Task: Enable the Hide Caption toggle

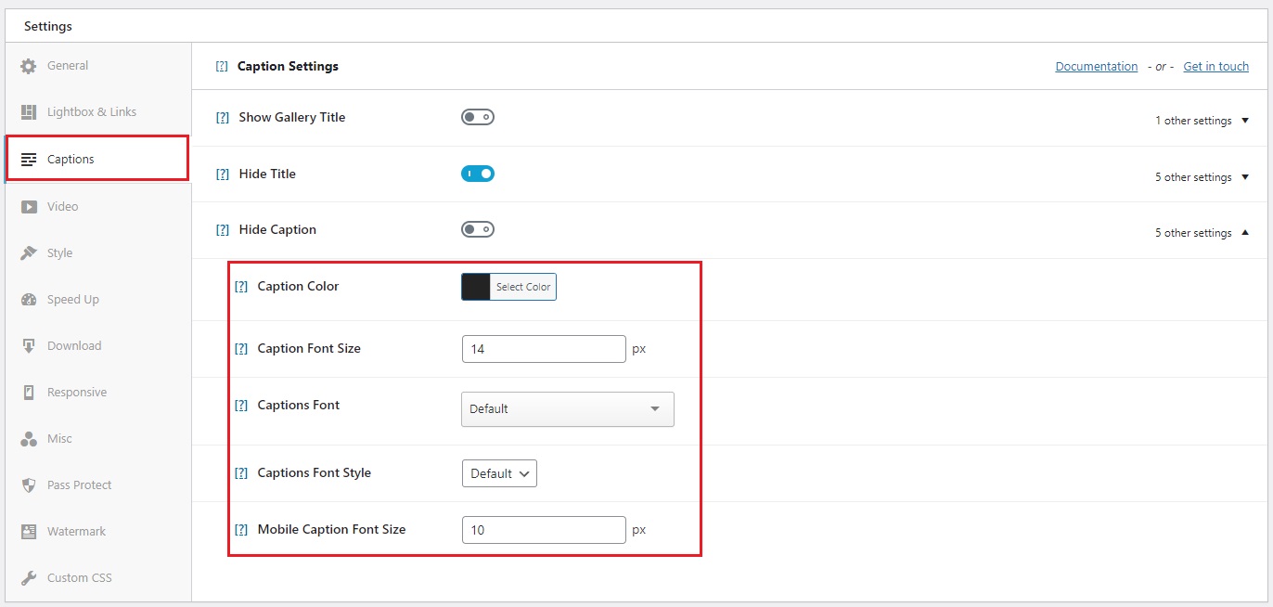Action: (477, 229)
